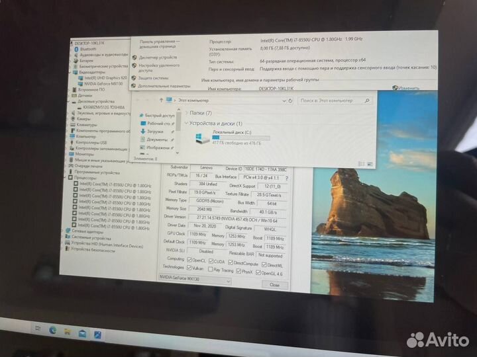Click the Device ID field in GPU-Z
This screenshot has width=477, height=357.
(265, 169)
